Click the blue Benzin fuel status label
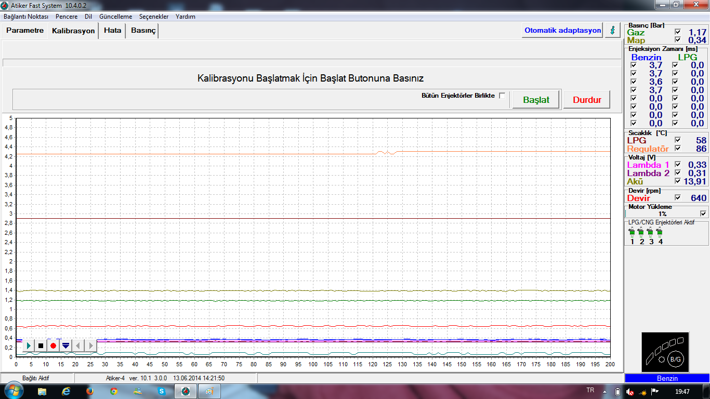The width and height of the screenshot is (710, 399). point(667,378)
